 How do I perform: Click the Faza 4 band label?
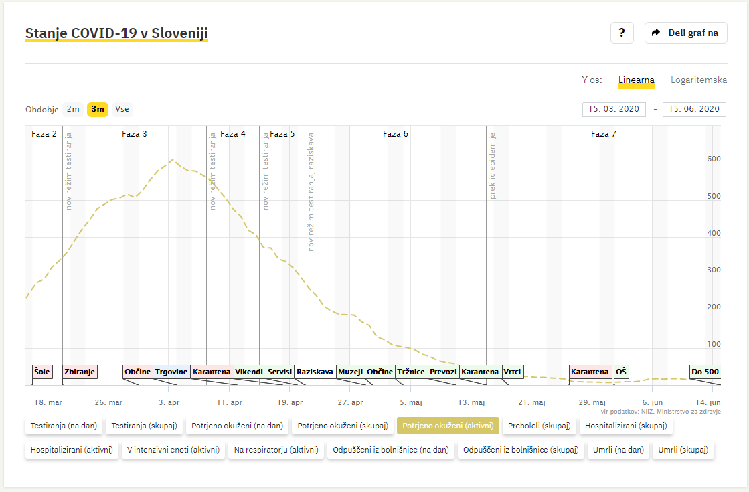click(x=233, y=134)
